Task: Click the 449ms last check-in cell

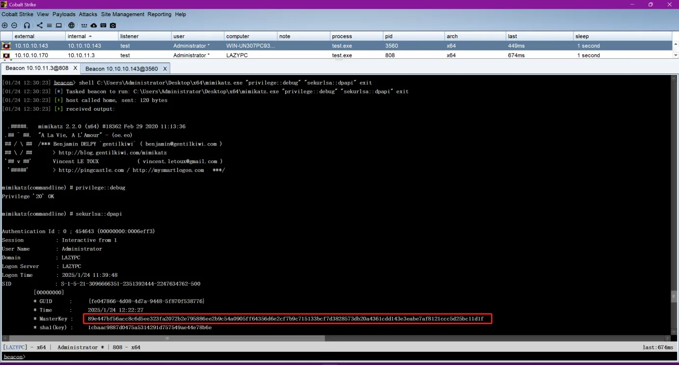Action: tap(540, 46)
